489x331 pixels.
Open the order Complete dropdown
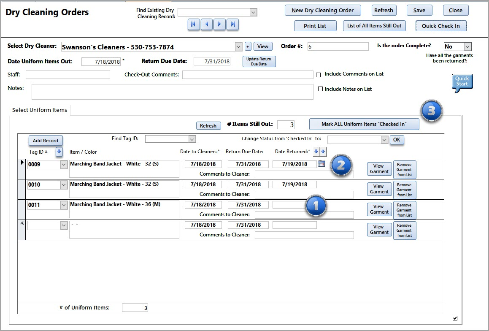pos(467,47)
